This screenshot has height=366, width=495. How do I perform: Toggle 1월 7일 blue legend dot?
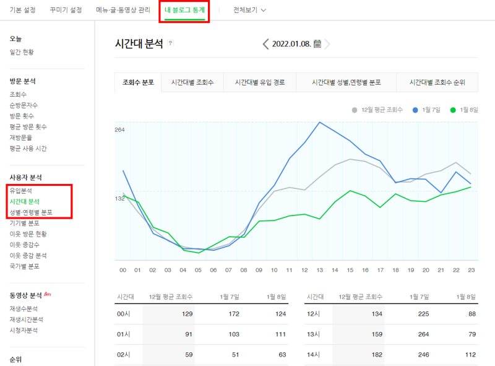(415, 110)
